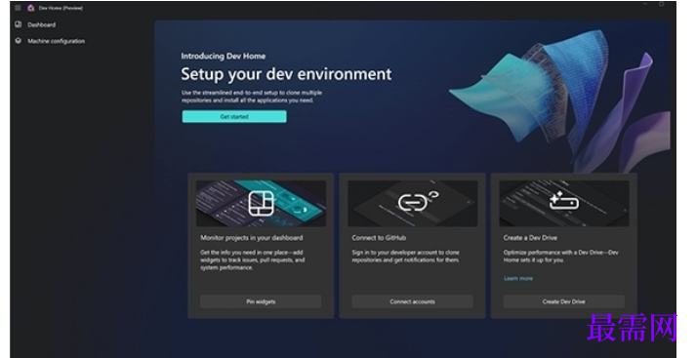The height and width of the screenshot is (358, 696).
Task: Click the Dev Home app logo icon
Action: [30, 8]
